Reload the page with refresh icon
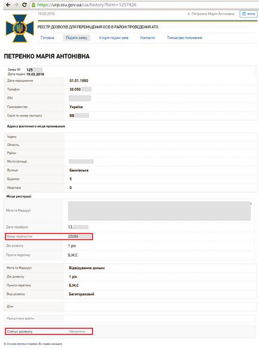This screenshot has width=259, height=348. [24, 5]
